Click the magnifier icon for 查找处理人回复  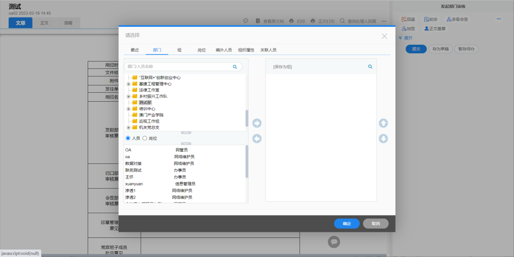coord(342,21)
